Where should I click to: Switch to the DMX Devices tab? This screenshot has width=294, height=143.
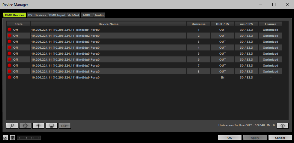[x=15, y=15]
